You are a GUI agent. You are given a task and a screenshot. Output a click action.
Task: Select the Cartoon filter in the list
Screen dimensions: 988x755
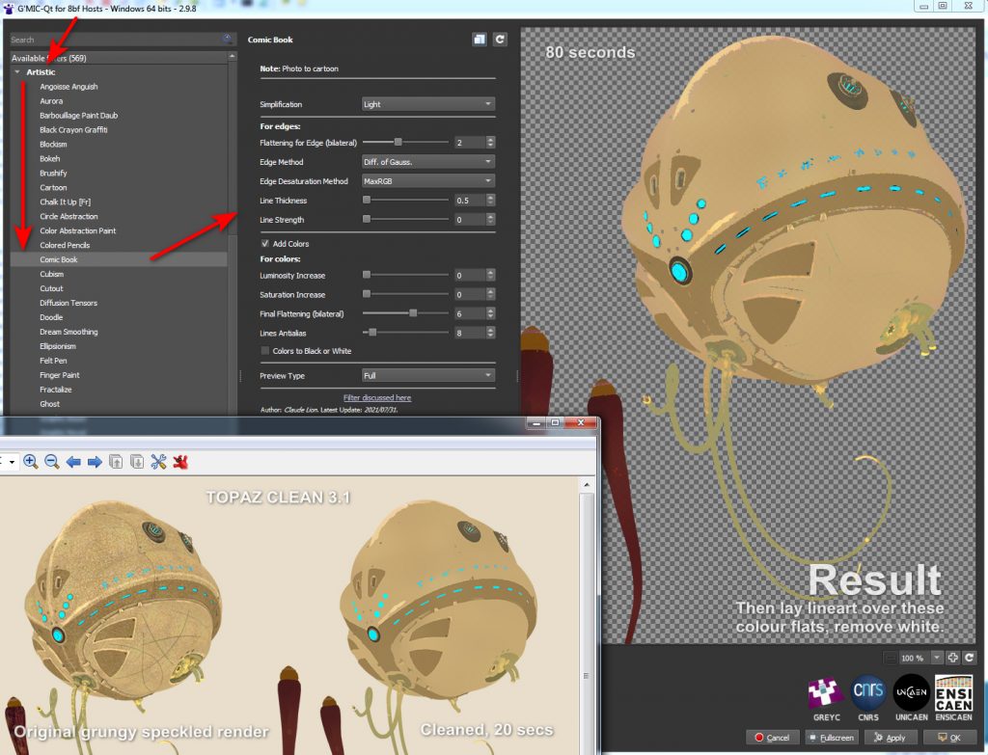(53, 188)
